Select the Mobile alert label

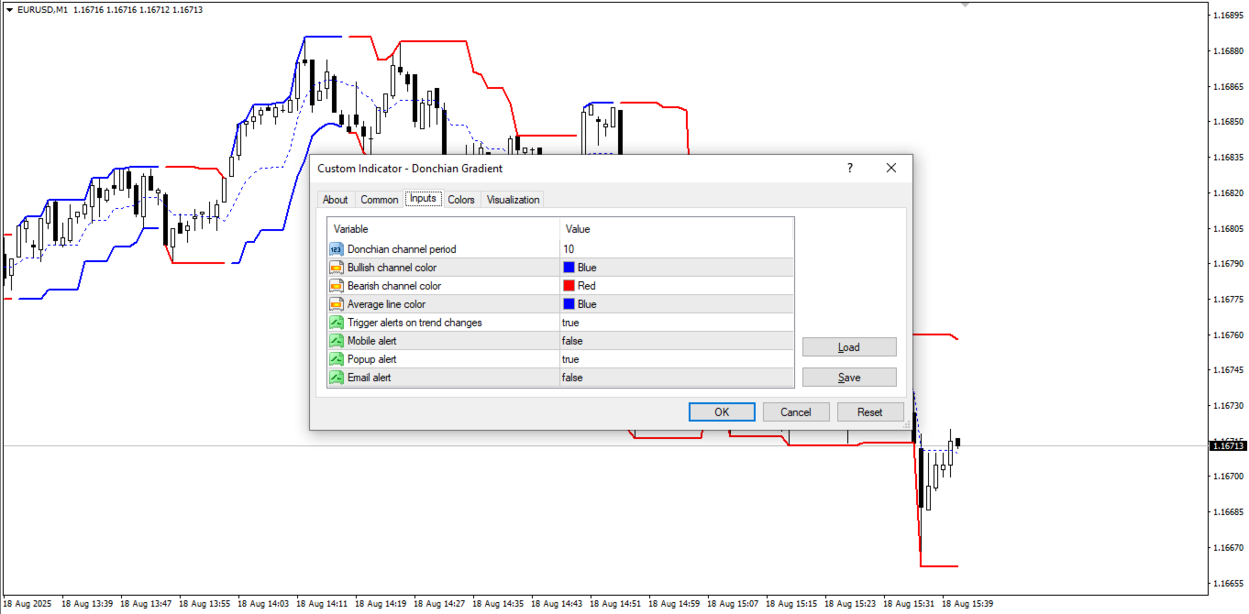point(373,341)
